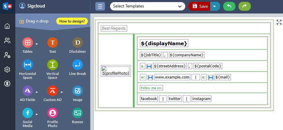Image resolution: width=283 pixels, height=130 pixels.
Task: Click the redo arrow button
Action: [245, 6]
